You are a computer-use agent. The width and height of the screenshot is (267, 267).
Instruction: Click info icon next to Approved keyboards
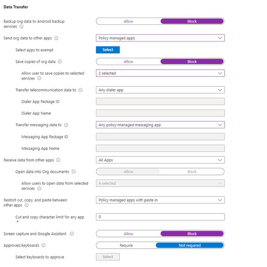tap(44, 246)
